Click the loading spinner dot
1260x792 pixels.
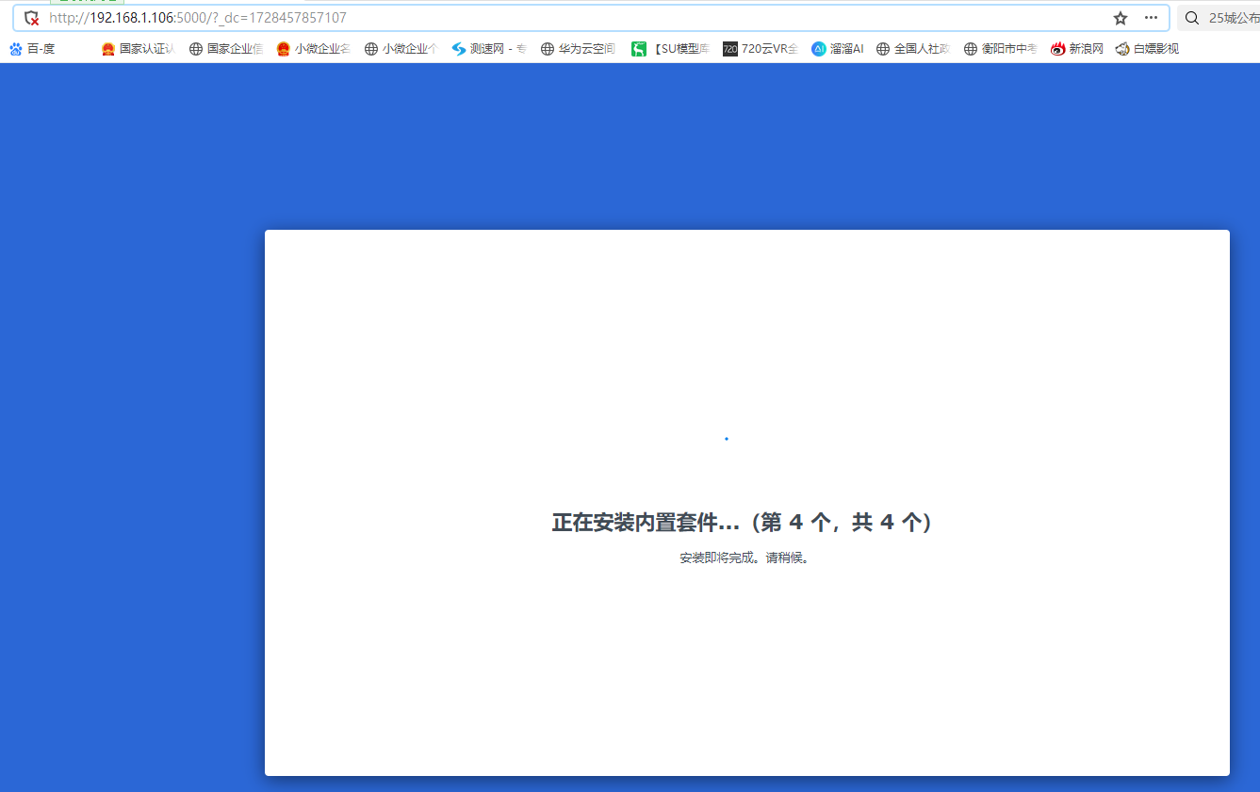pos(726,439)
